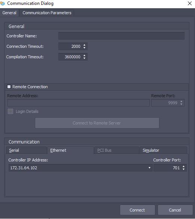Click the Compilation Timeout label
This screenshot has width=195, height=219.
tap(25, 57)
